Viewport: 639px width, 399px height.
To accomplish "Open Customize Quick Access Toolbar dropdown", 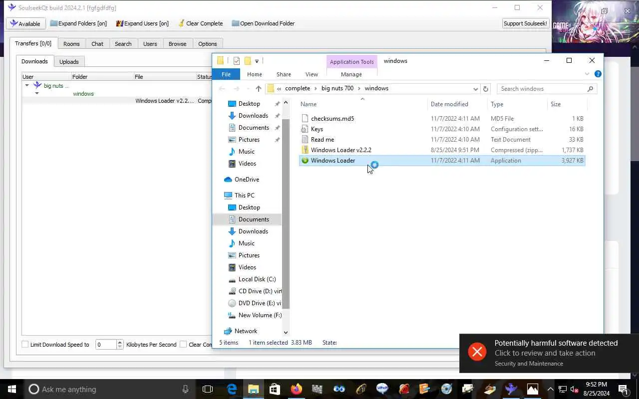I will click(x=257, y=61).
